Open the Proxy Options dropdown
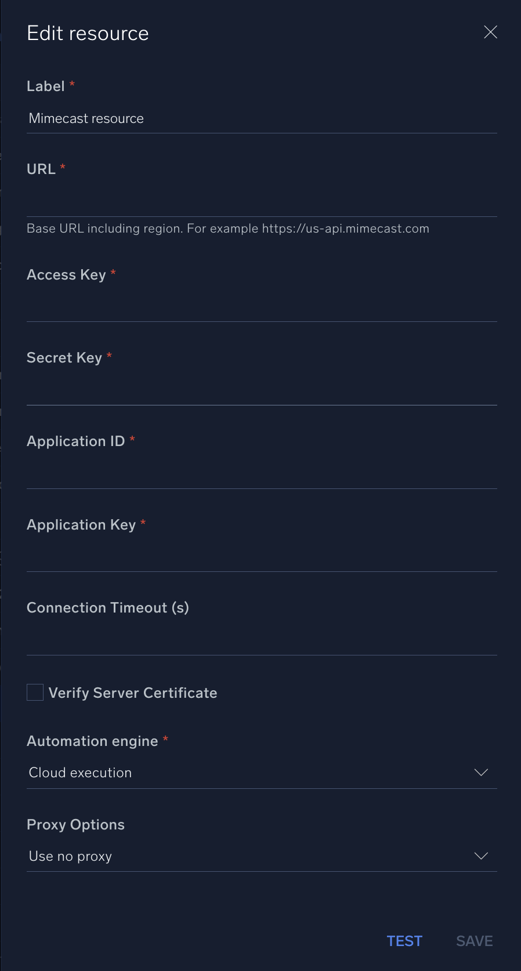The width and height of the screenshot is (521, 971). (261, 856)
